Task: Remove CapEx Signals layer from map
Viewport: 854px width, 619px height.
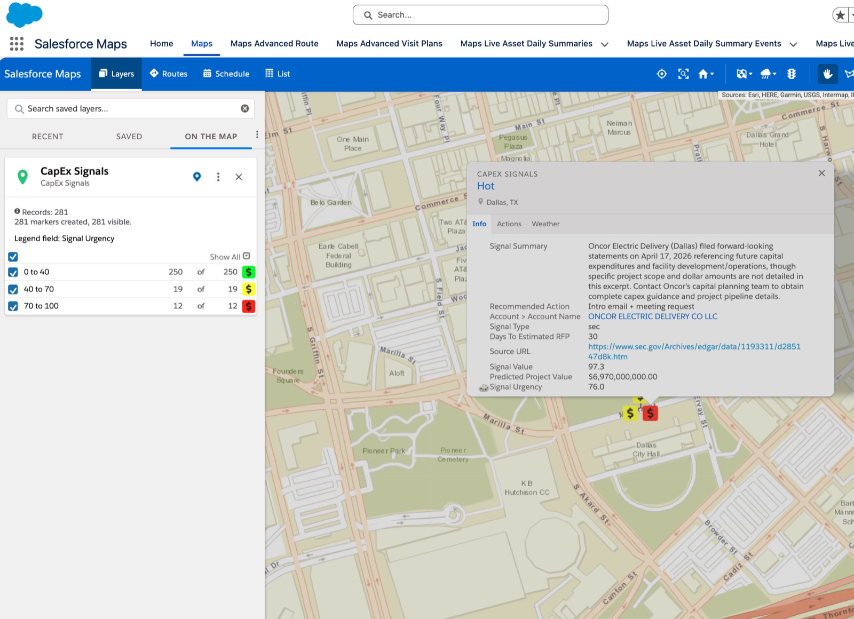Action: click(x=239, y=177)
